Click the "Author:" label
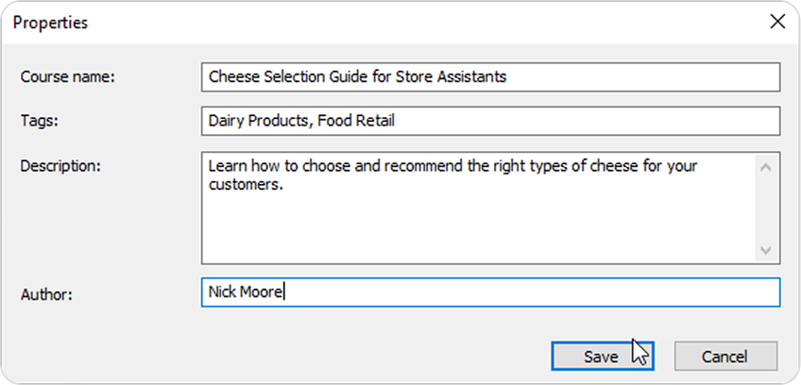 (x=46, y=293)
